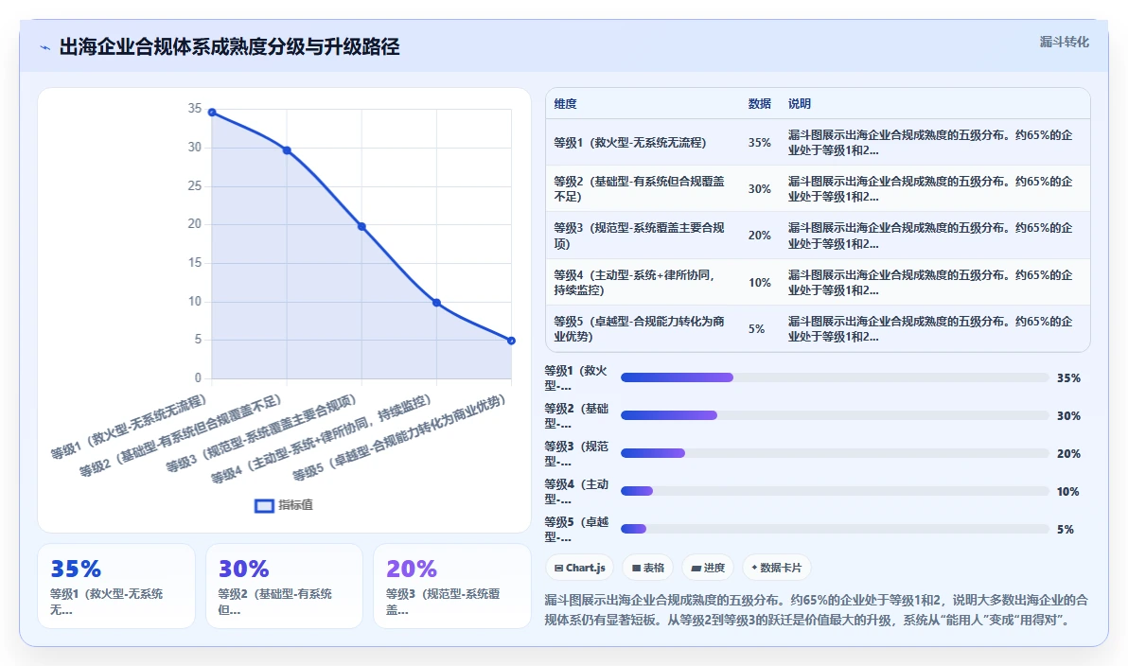
Task: Click the 等级4 progress bar fill
Action: point(637,491)
